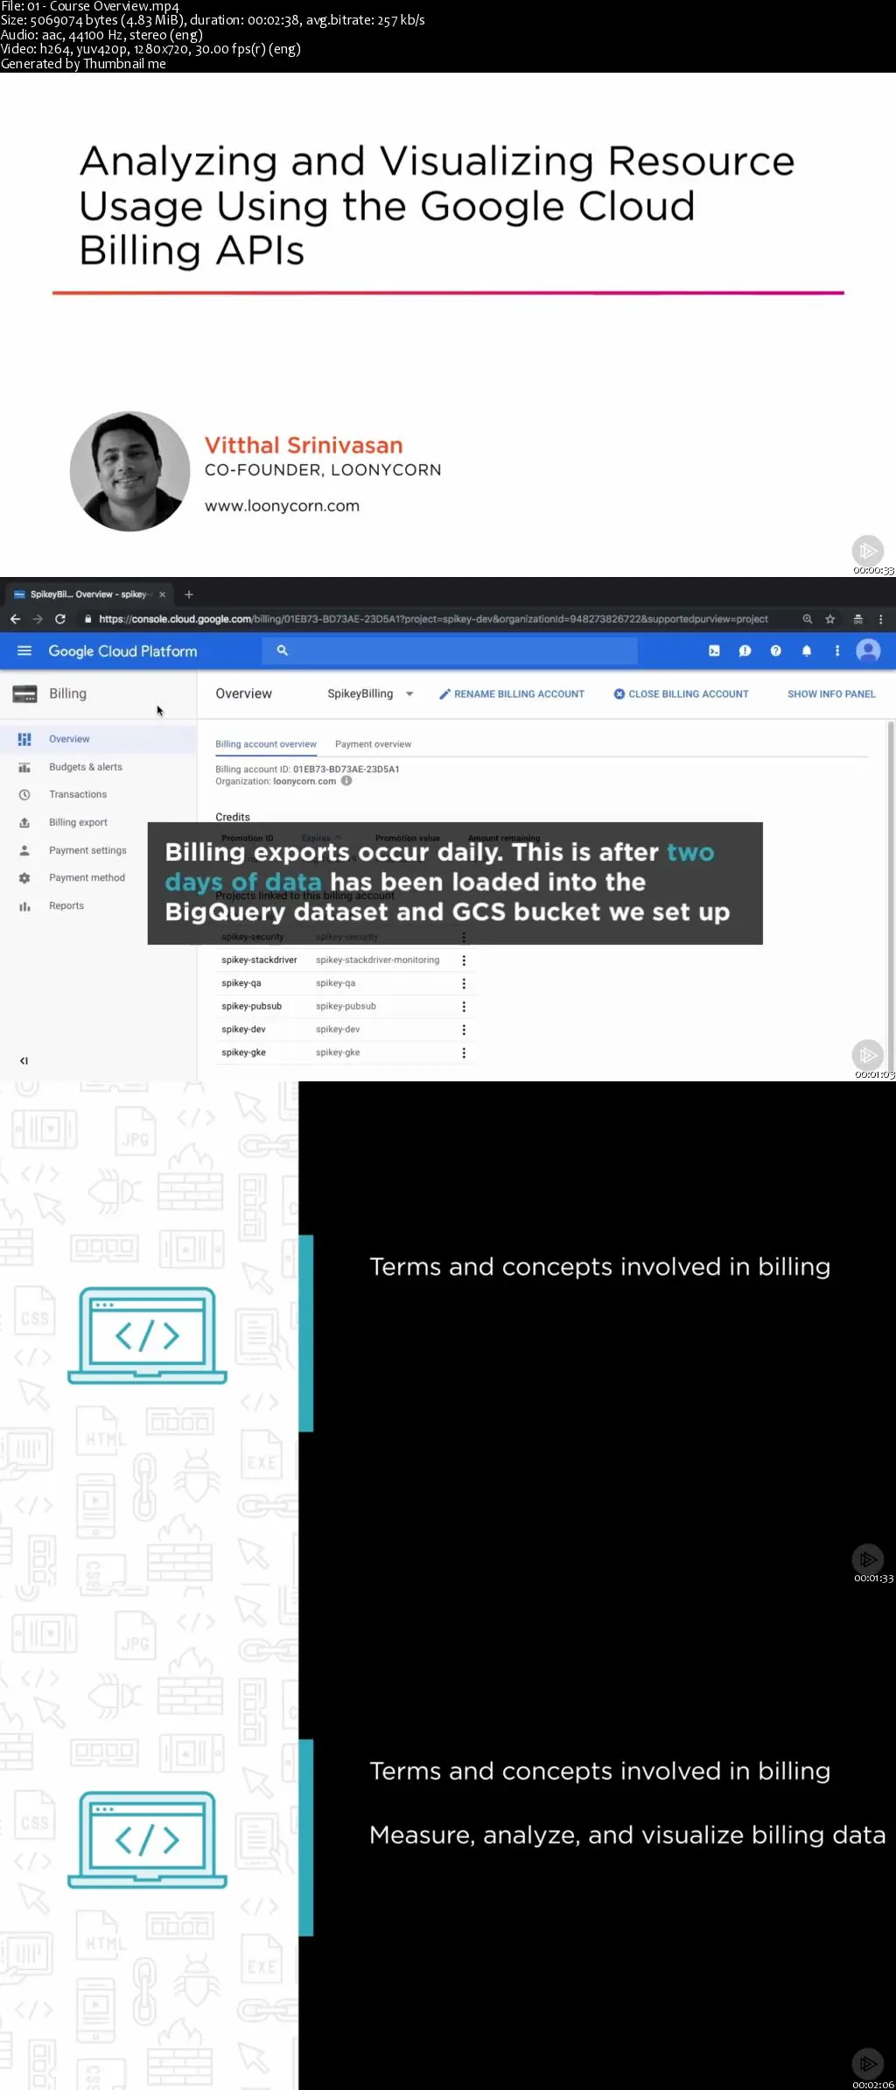
Task: Open the Google Cloud Platform hamburger navigation menu
Action: click(24, 651)
